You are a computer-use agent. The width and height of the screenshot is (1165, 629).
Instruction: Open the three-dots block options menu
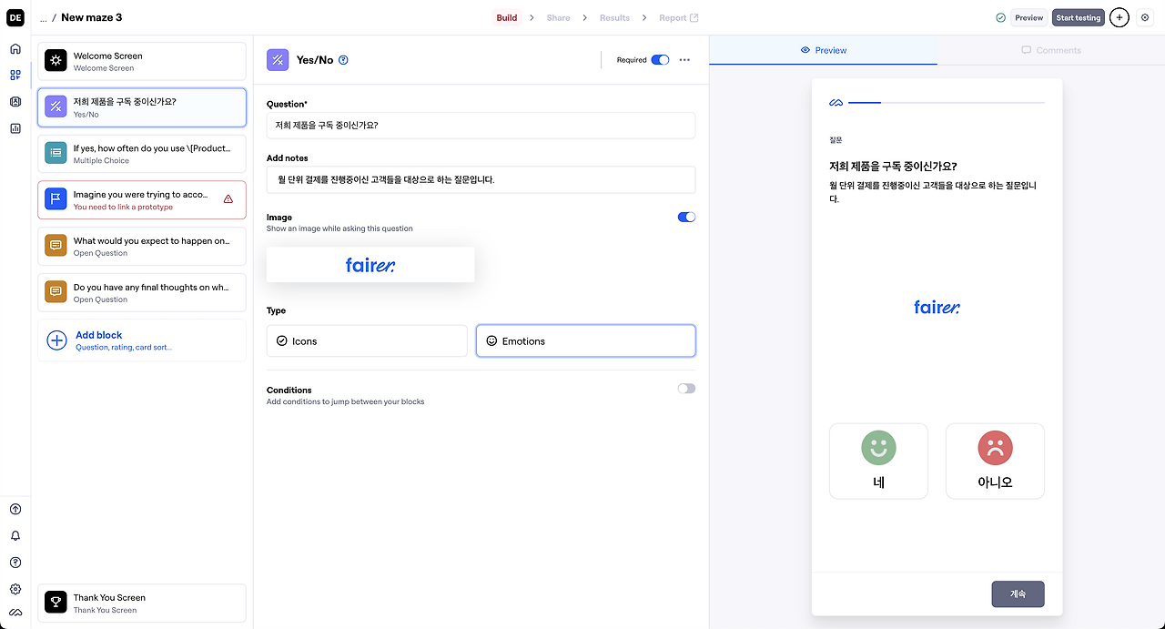tap(684, 60)
